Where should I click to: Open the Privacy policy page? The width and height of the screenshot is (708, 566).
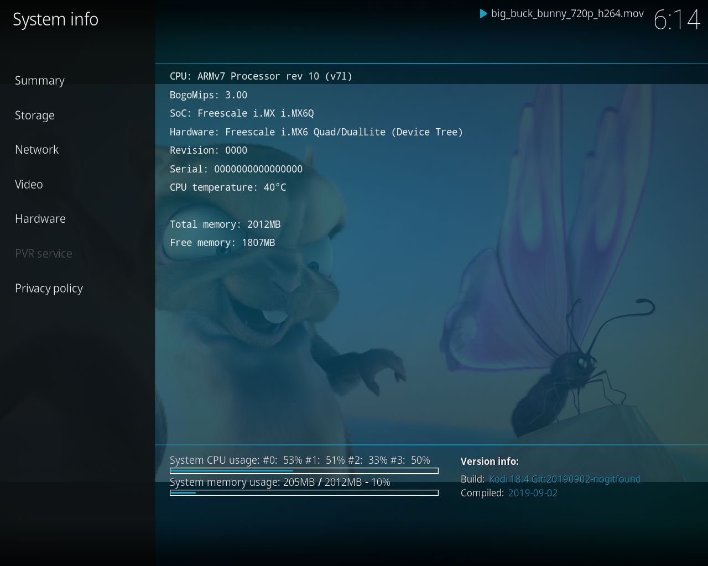[49, 289]
